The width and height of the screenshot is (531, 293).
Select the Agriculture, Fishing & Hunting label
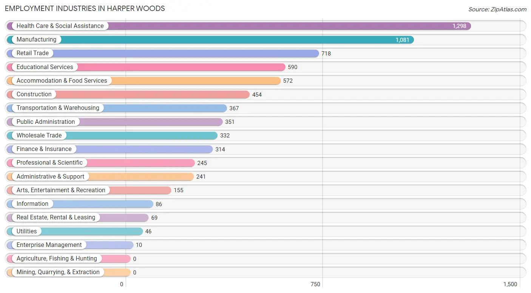(x=57, y=258)
